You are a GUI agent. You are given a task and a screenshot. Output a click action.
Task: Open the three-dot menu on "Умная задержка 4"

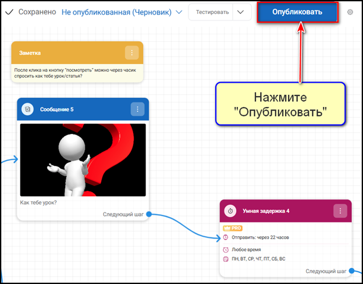tap(340, 211)
